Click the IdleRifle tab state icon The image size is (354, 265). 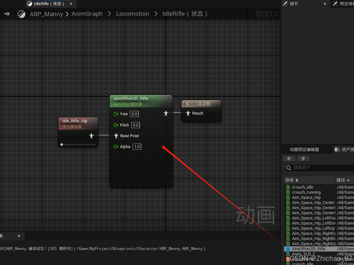pos(29,4)
